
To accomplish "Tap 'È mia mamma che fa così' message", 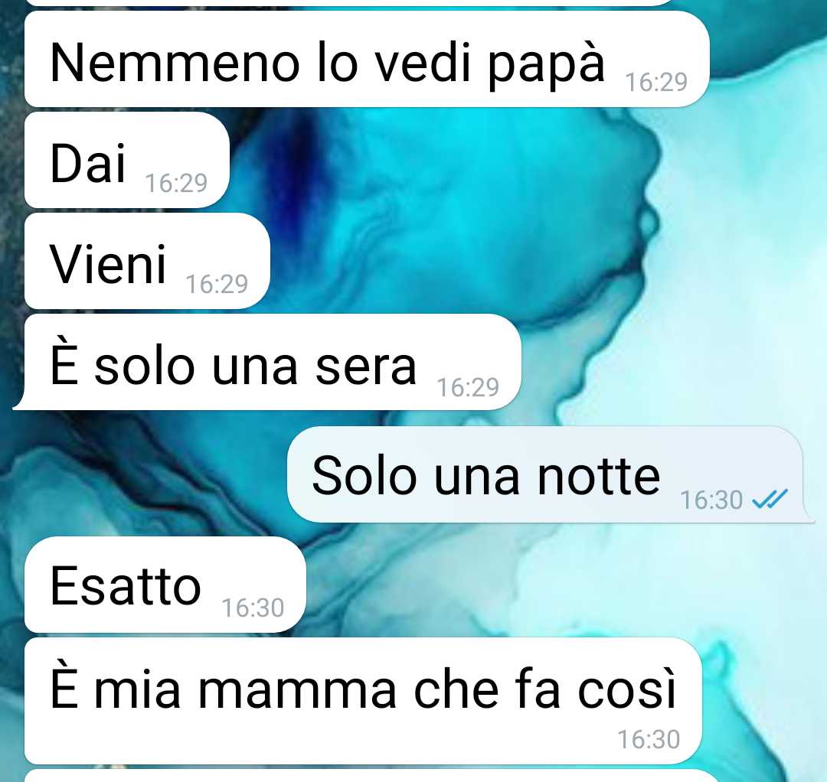I will pos(363,701).
